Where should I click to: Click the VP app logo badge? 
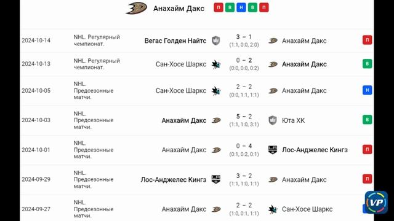[x=376, y=202]
